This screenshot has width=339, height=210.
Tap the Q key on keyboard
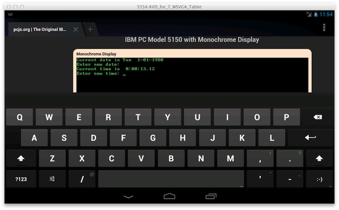click(x=20, y=117)
